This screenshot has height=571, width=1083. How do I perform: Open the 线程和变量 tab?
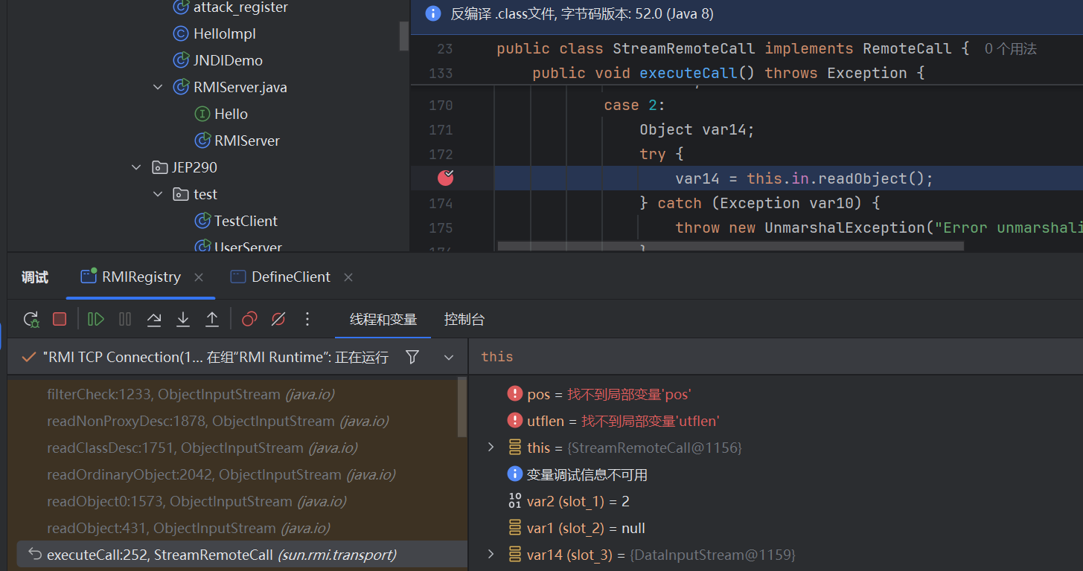click(x=383, y=320)
